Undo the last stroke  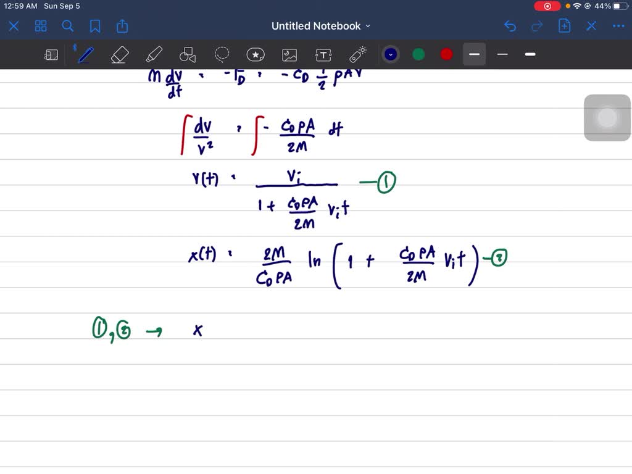510,26
